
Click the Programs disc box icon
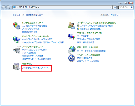(17, 67)
